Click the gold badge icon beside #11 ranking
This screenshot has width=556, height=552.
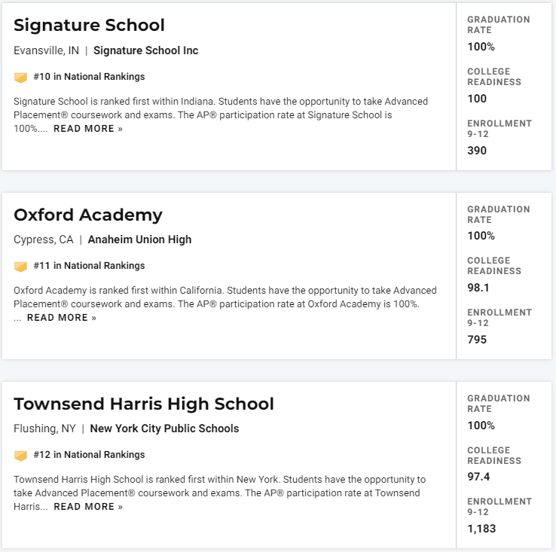tap(20, 267)
